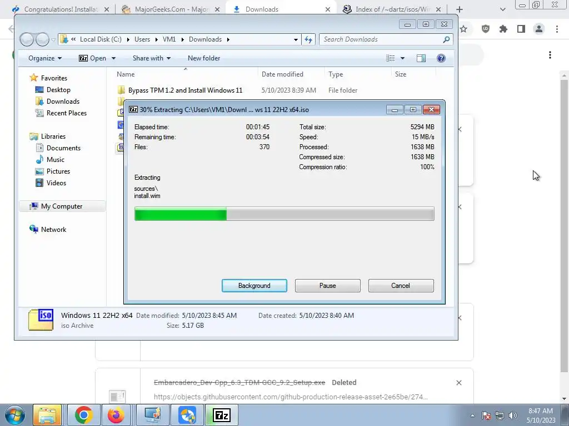Open Documents library
The image size is (569, 426).
(x=63, y=148)
